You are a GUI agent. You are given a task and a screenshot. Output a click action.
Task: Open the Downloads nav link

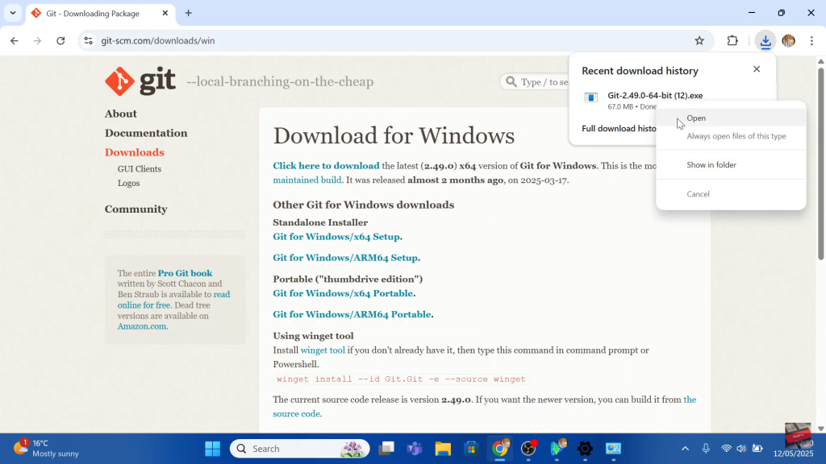click(x=135, y=152)
